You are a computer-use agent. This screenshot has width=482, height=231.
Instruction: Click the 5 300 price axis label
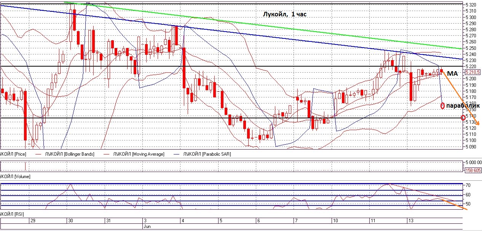(471, 17)
